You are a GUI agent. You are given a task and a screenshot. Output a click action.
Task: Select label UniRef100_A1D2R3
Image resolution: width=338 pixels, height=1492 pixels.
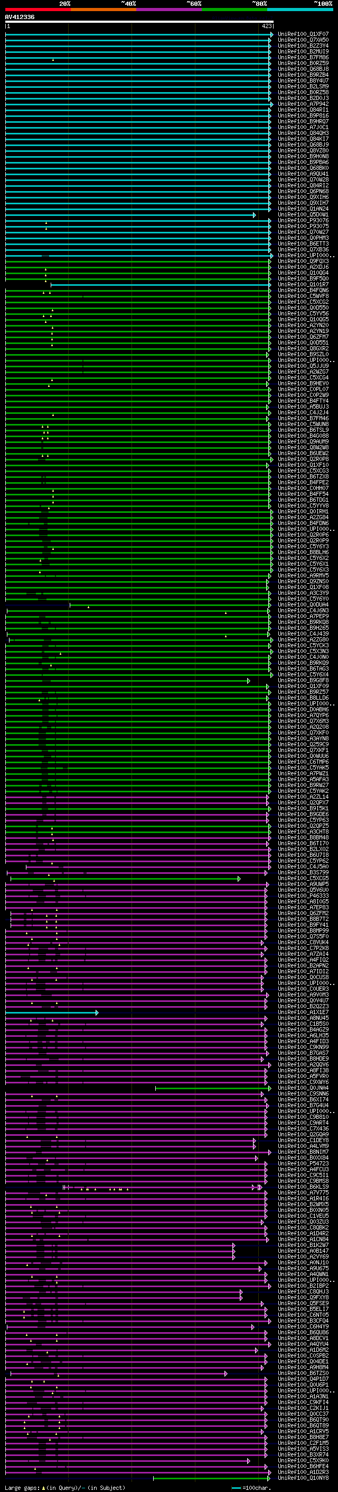(303, 1472)
